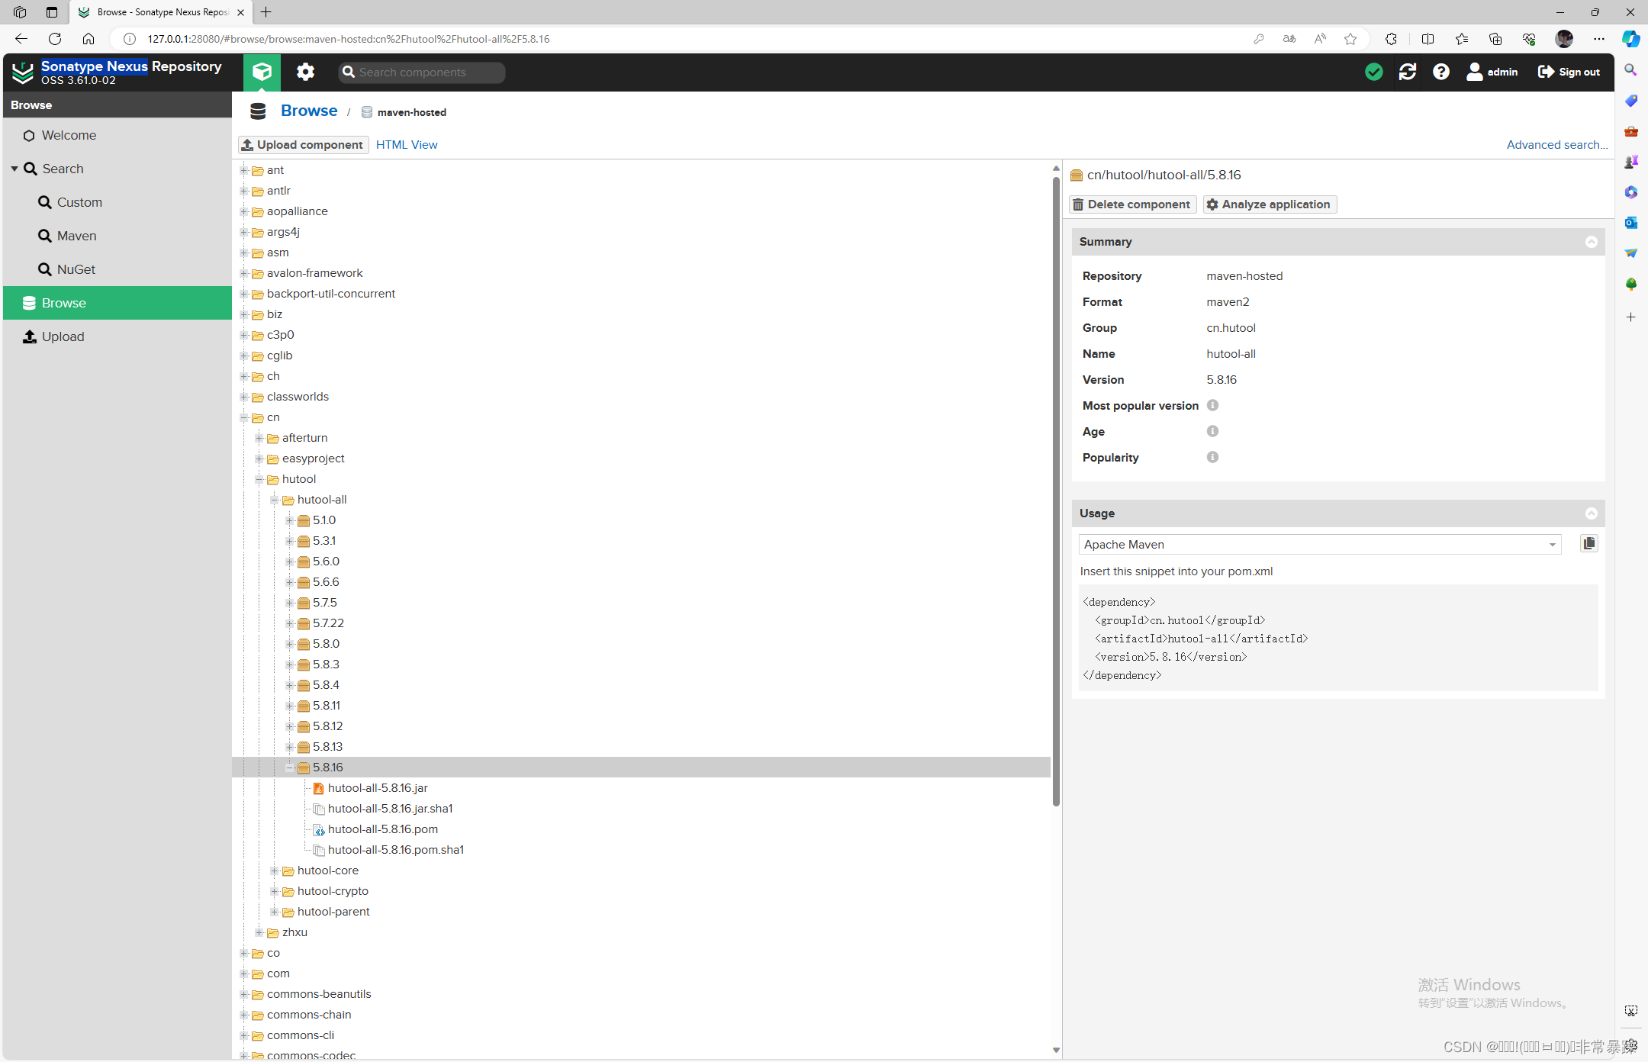Expand the hutool-core folder node
The width and height of the screenshot is (1648, 1062).
pyautogui.click(x=275, y=871)
